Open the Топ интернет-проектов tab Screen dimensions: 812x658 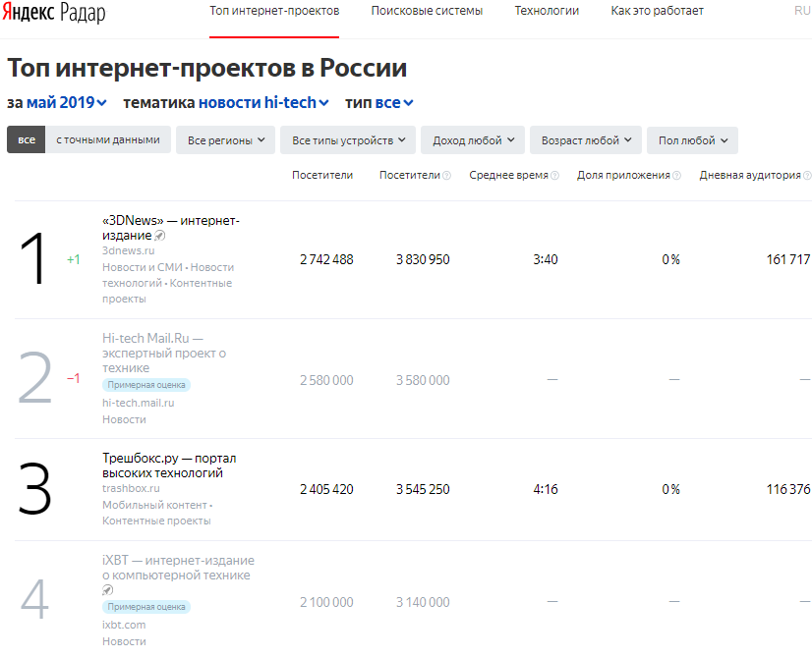pos(274,11)
